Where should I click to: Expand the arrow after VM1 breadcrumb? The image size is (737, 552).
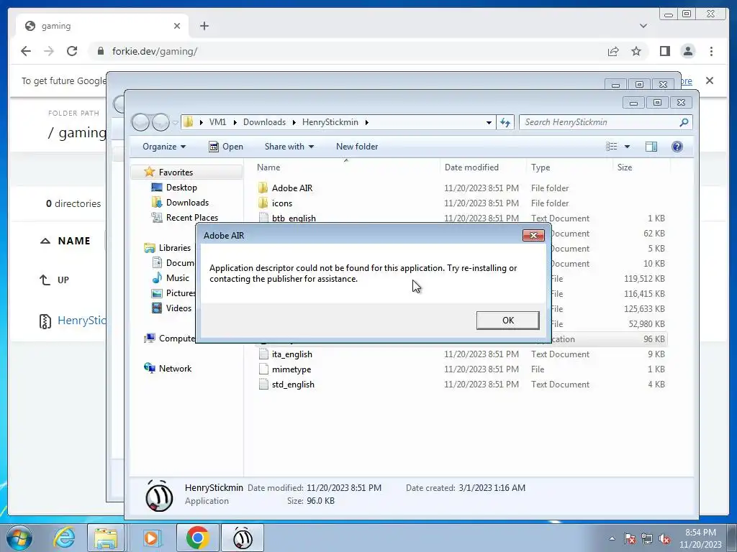235,122
